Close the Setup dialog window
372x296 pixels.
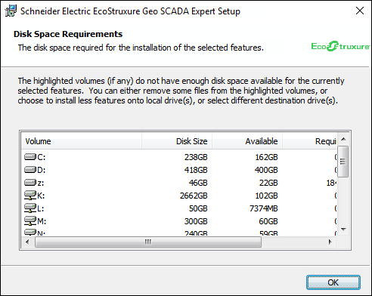click(360, 11)
